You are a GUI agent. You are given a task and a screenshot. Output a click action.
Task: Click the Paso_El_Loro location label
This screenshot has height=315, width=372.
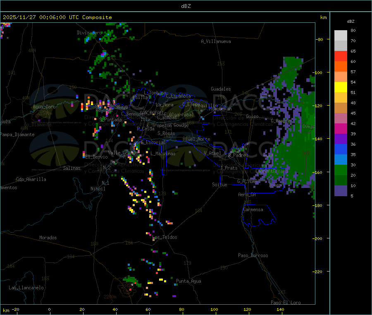286,303
